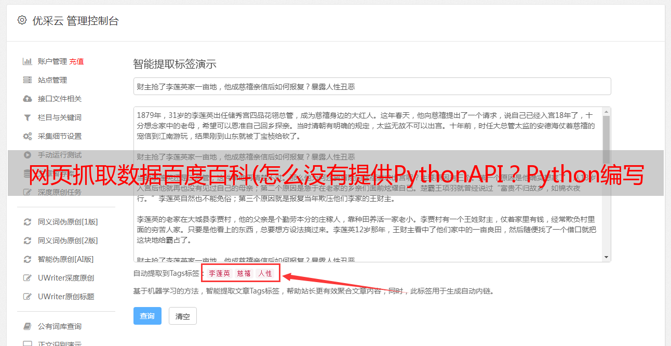
Task: Click the 自动提取到Tags标签 label
Action: pos(166,273)
